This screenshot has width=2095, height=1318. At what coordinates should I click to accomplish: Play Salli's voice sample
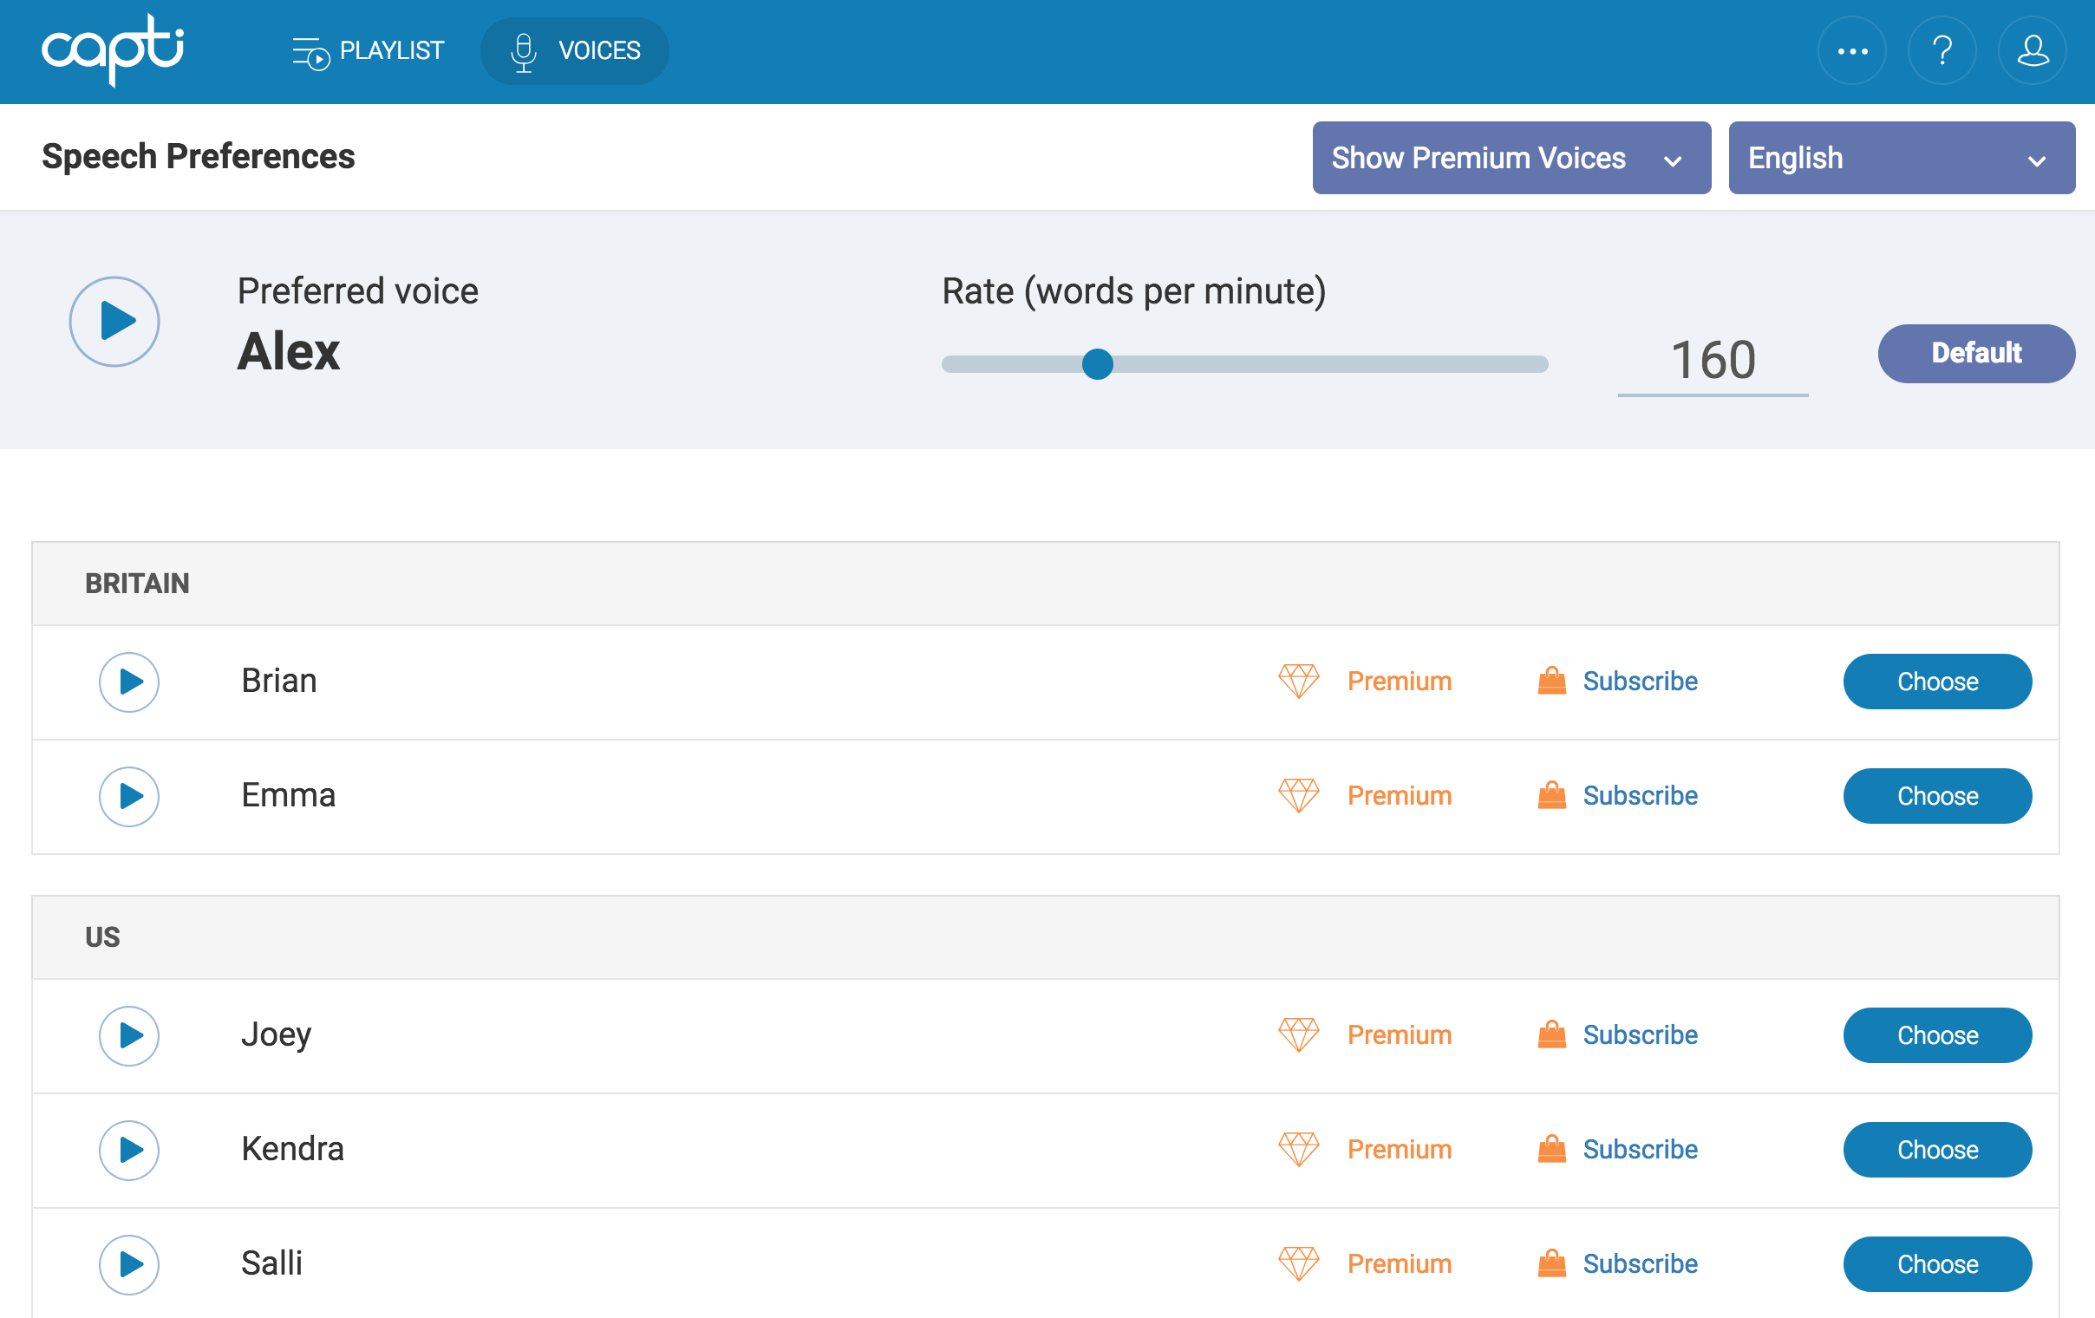coord(128,1264)
